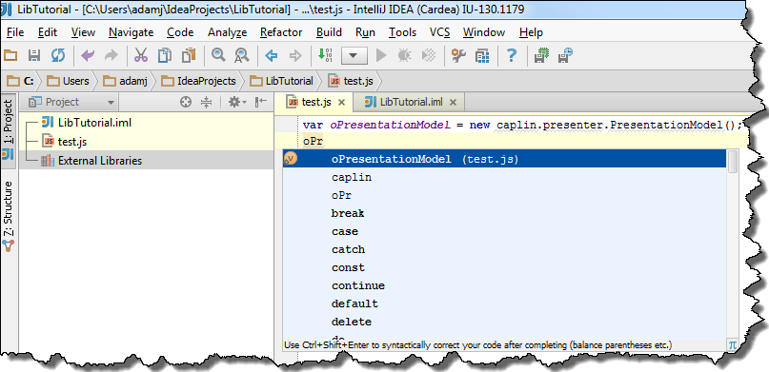Hide the Project panel icon
Screen dimensions: 769x372
pos(261,102)
